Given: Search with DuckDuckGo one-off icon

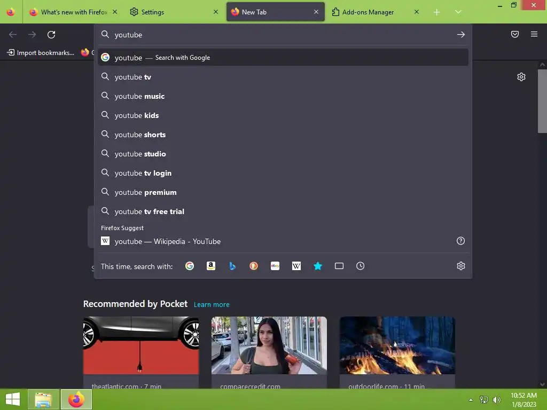Looking at the screenshot, I should 254,266.
